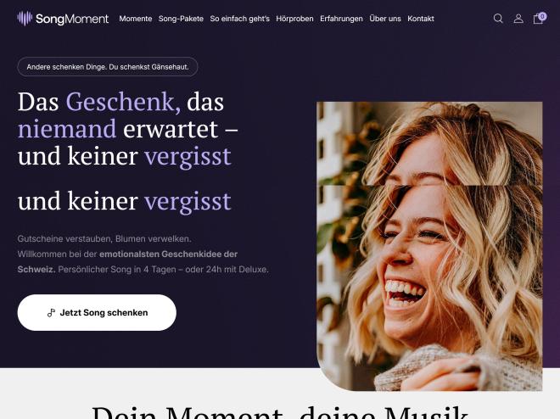
Task: Open the shopping cart icon
Action: [x=538, y=19]
